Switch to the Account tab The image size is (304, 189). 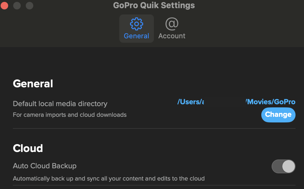coord(172,28)
